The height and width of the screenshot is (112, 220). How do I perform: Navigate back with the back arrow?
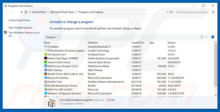coord(7,12)
